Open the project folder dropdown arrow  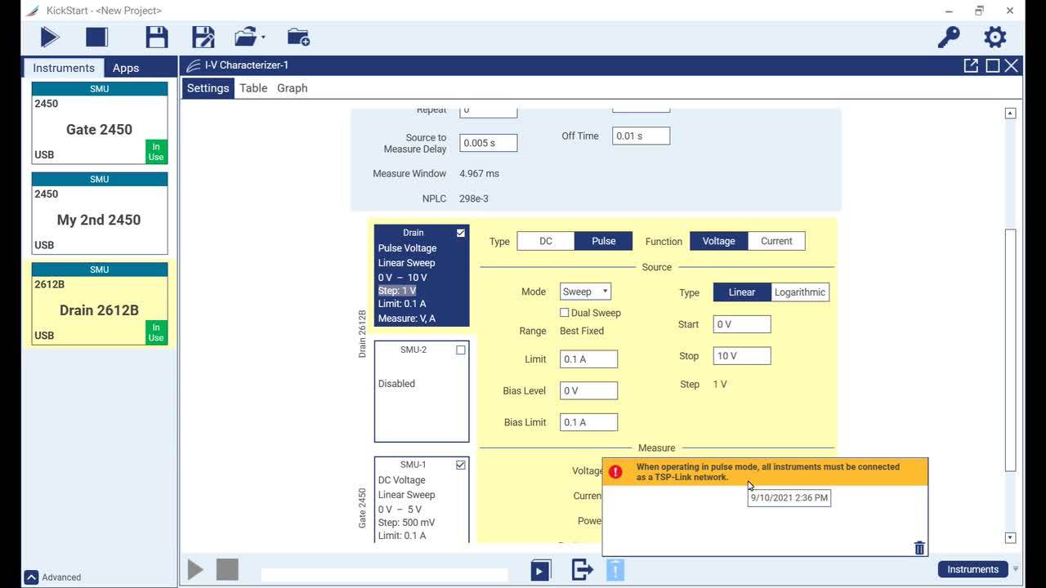pyautogui.click(x=262, y=38)
